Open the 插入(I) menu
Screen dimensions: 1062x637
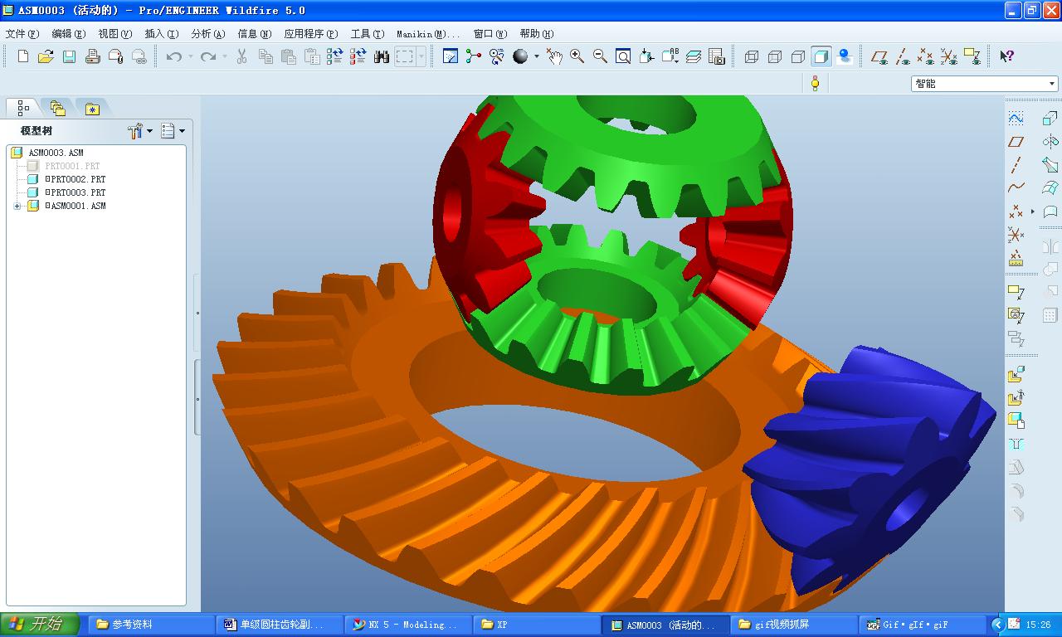(161, 34)
